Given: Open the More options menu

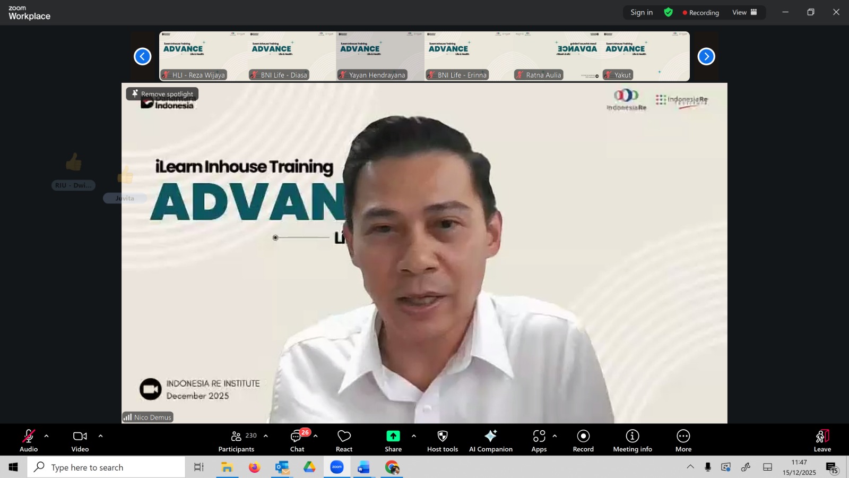Looking at the screenshot, I should point(683,441).
